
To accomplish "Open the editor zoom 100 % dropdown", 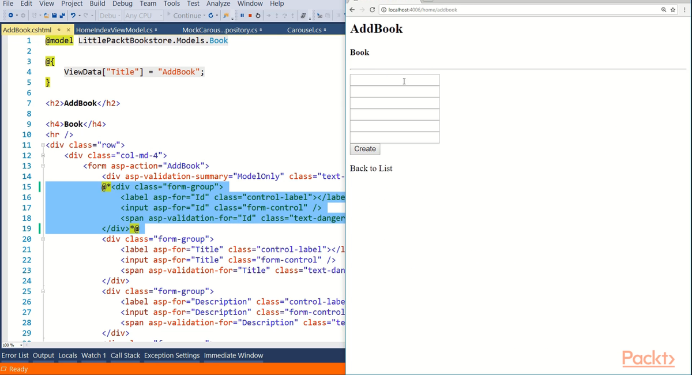I will click(x=13, y=345).
